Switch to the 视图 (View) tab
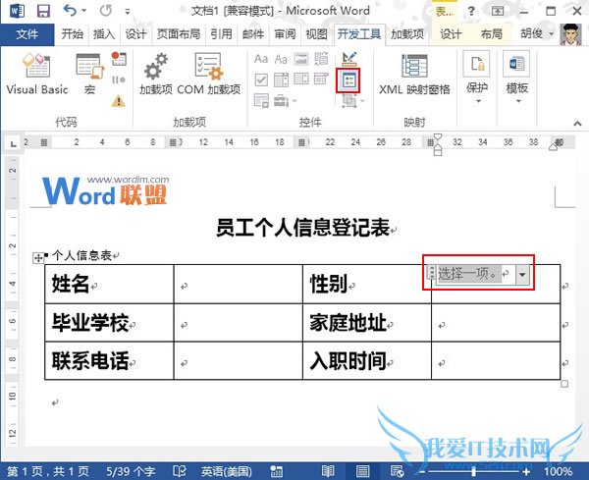589x480 pixels. pos(316,34)
